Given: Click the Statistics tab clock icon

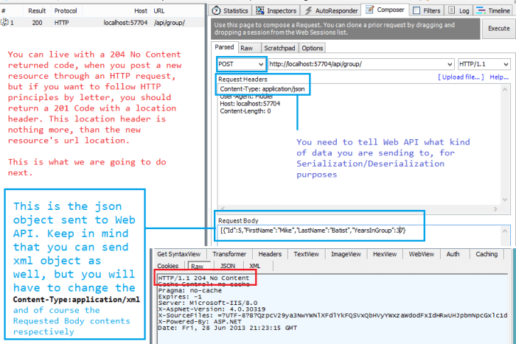Looking at the screenshot, I should click(215, 11).
